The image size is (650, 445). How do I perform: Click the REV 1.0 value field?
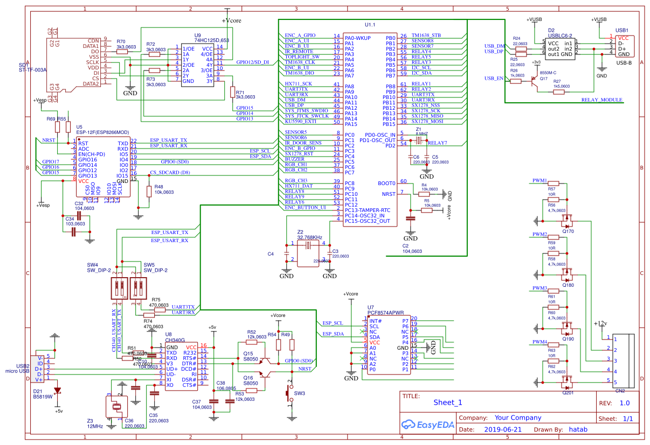[625, 402]
